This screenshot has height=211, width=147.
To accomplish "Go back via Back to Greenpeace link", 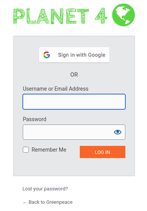I will point(47,202).
